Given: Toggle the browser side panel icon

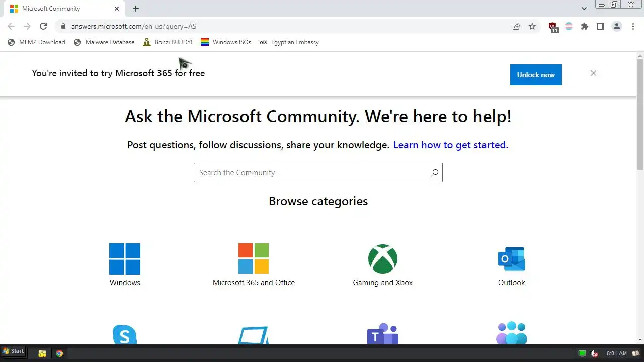Looking at the screenshot, I should tap(601, 26).
